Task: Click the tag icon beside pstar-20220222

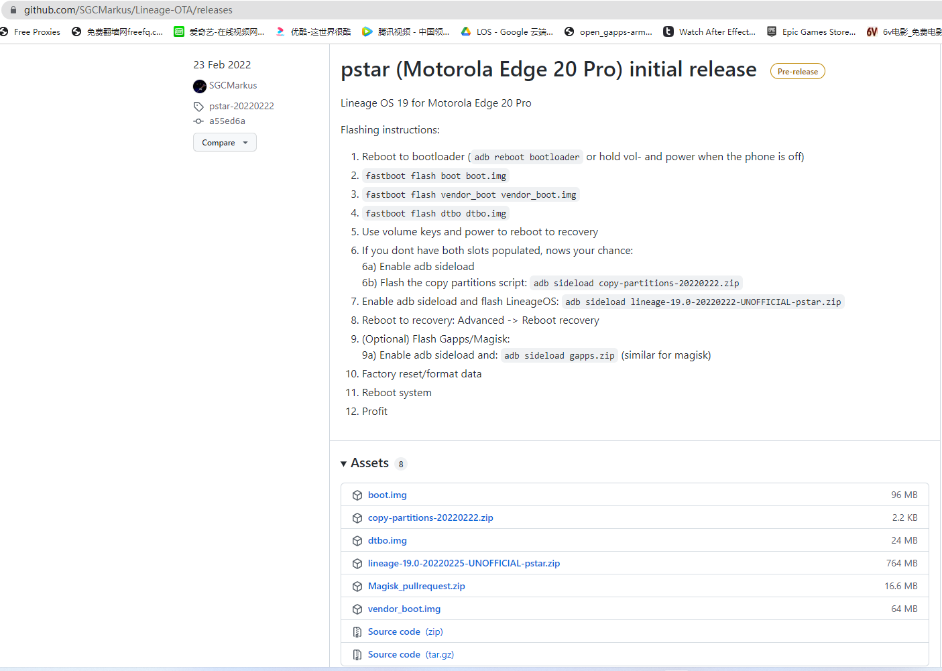Action: [198, 107]
